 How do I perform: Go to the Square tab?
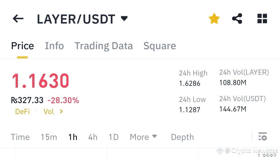pyautogui.click(x=160, y=46)
